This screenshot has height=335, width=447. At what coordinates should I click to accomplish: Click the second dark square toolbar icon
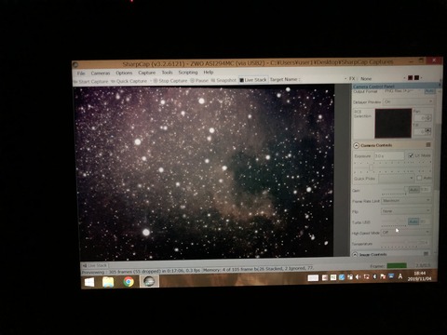click(x=417, y=78)
